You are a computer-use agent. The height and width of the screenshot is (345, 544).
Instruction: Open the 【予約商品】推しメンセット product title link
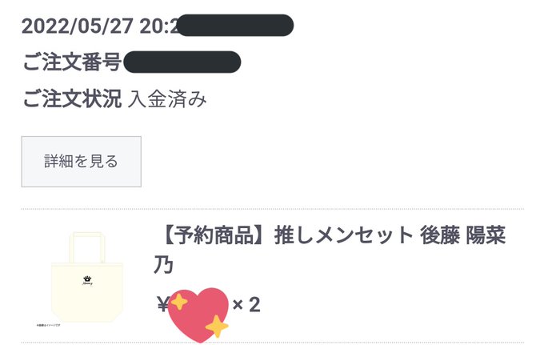point(330,250)
